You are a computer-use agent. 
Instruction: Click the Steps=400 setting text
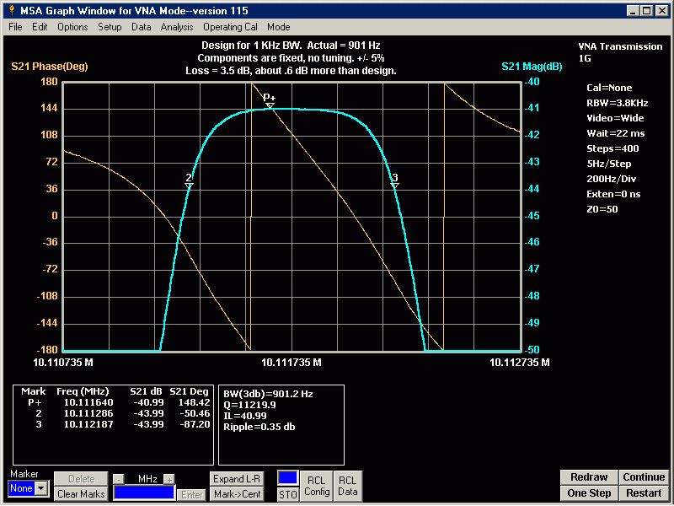612,148
